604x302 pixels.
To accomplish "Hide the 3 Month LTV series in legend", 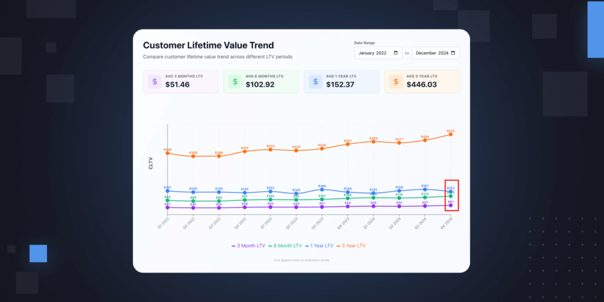I will coord(248,245).
